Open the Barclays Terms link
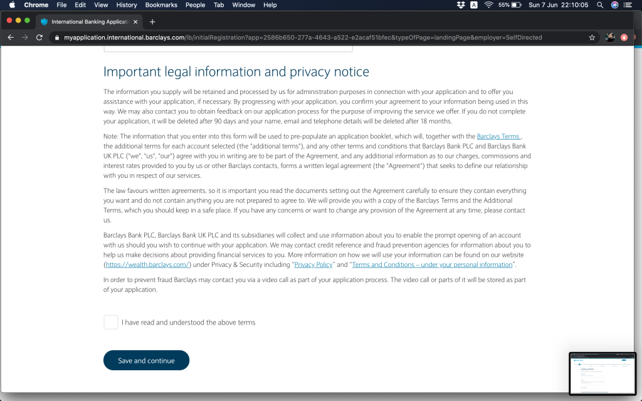The width and height of the screenshot is (642, 401). coord(498,136)
